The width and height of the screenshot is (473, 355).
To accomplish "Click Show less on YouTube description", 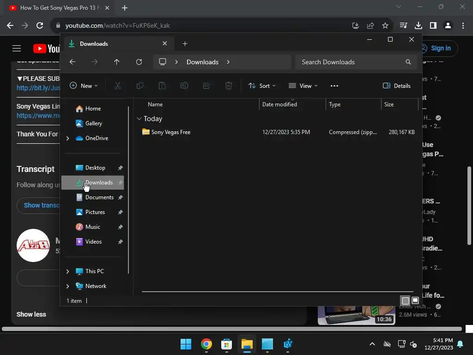I will tap(31, 314).
